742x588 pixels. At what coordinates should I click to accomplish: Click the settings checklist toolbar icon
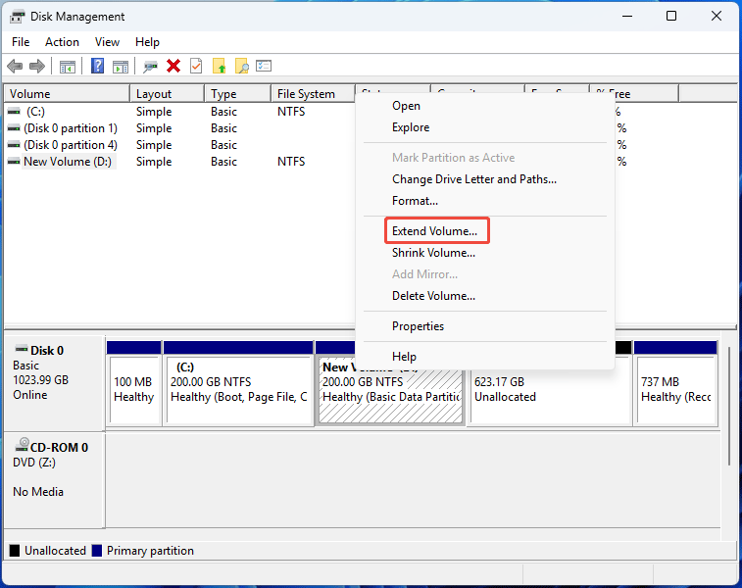point(264,66)
